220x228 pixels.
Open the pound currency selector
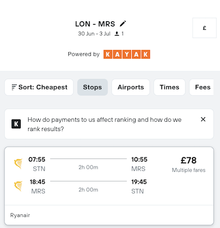(204, 28)
